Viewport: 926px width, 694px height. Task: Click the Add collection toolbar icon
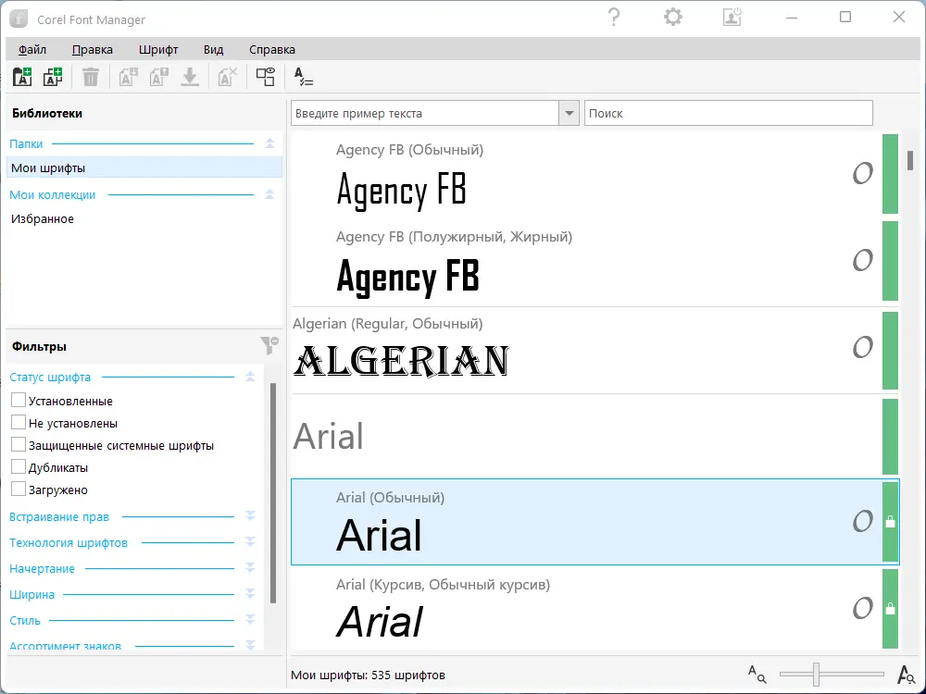click(53, 77)
